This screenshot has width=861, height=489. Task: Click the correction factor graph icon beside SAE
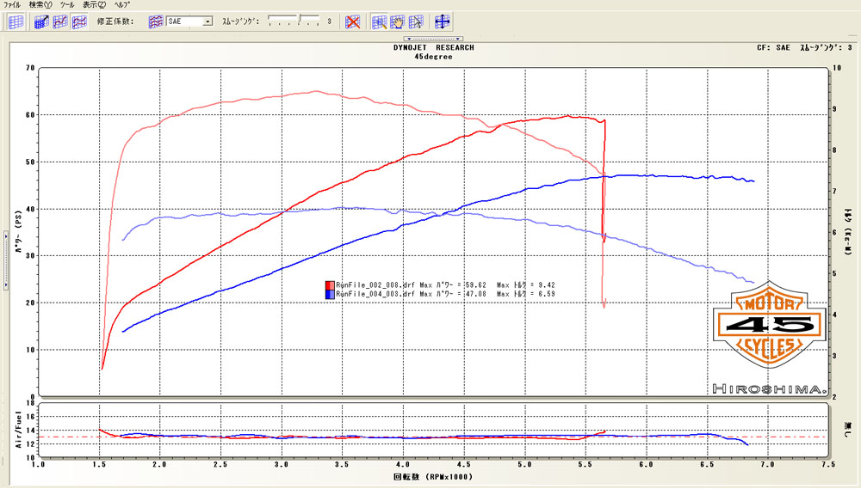tap(157, 21)
